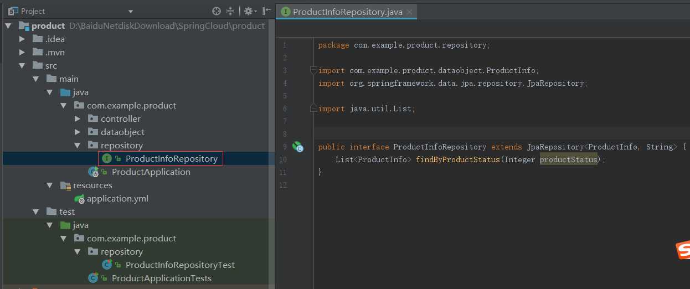
Task: Select the repository package under test
Action: 122,251
